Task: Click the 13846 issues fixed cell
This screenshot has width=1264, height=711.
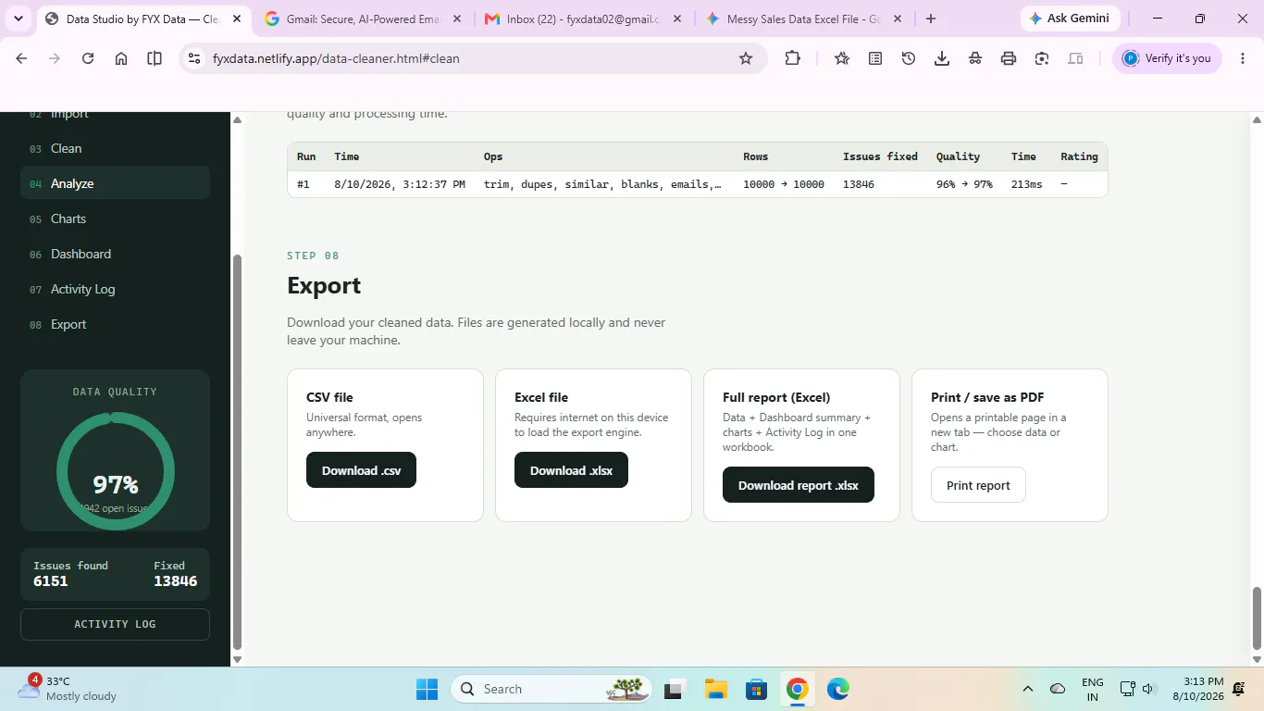Action: pos(859,184)
